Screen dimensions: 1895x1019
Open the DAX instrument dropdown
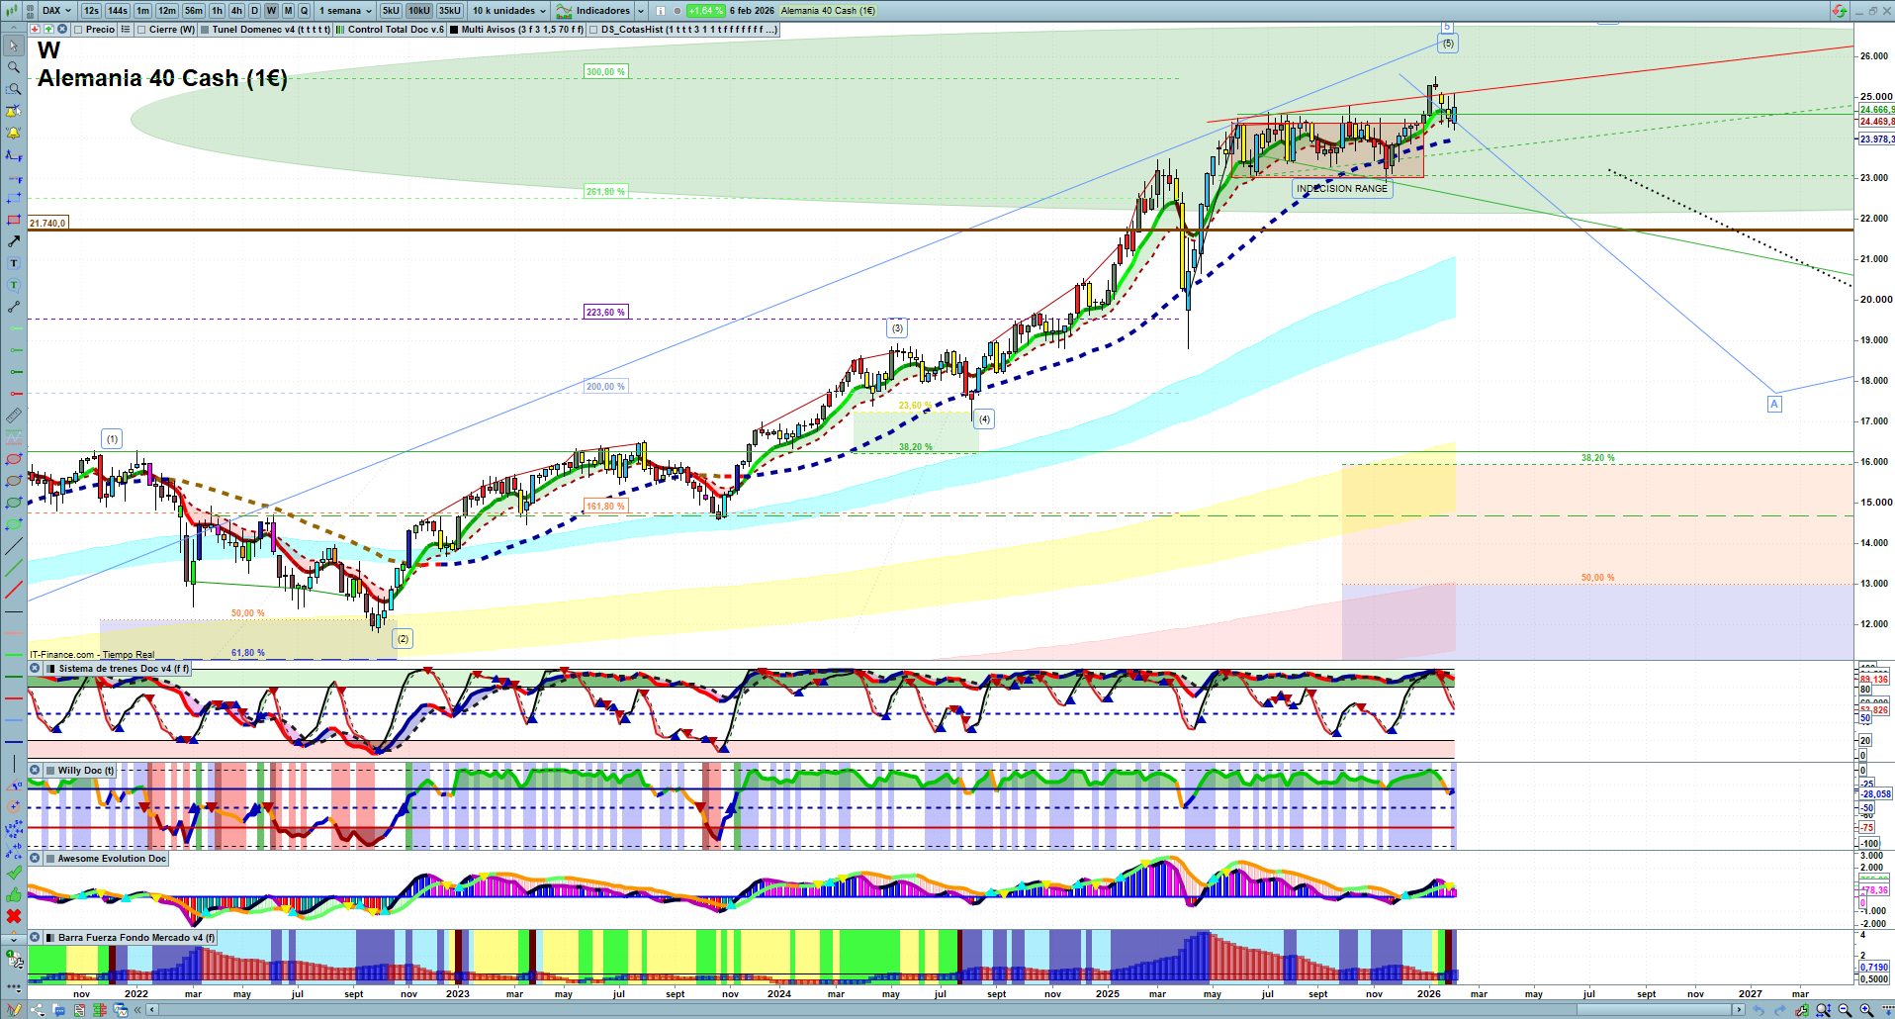coord(56,11)
